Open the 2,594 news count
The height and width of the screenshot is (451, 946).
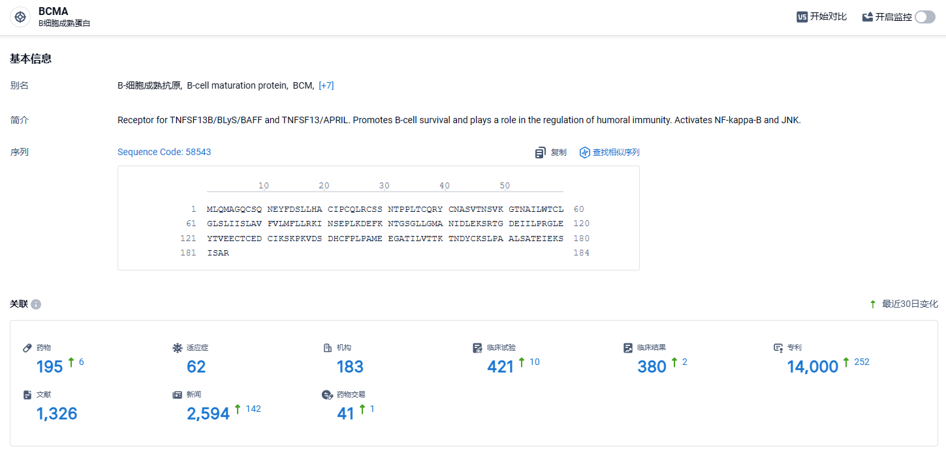[x=208, y=414]
